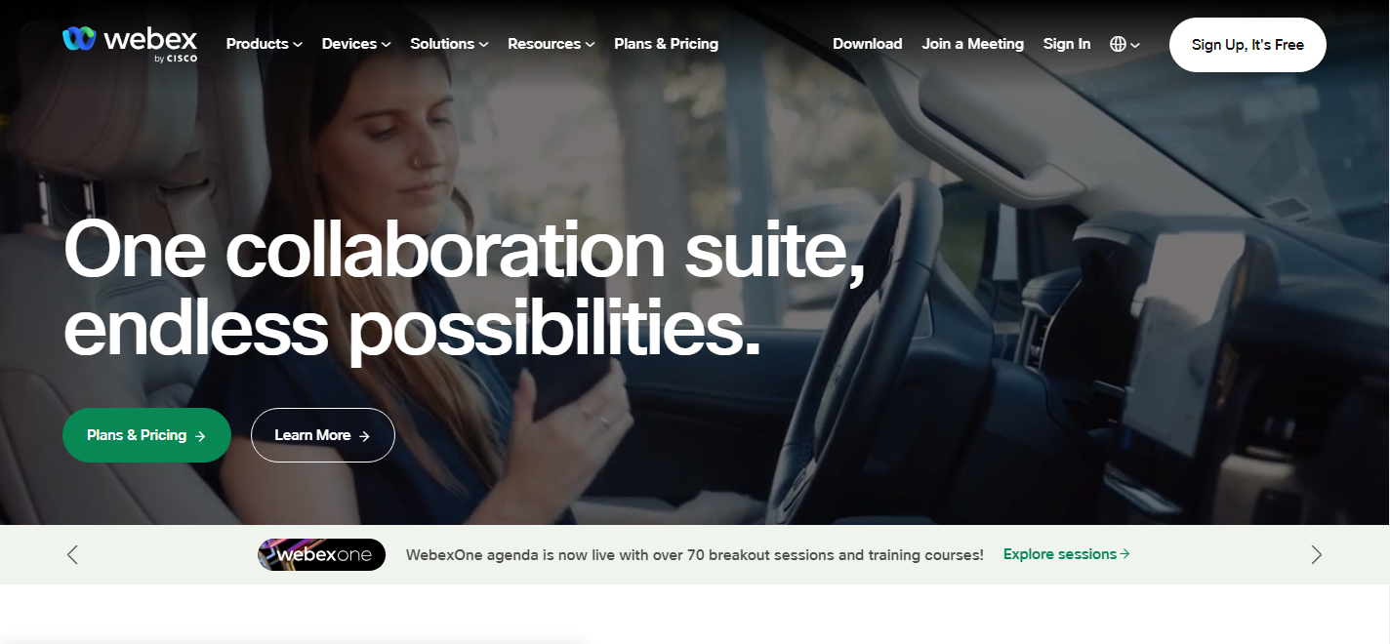Open the Explore sessions link
Screen dimensions: 1390x644
click(1066, 554)
